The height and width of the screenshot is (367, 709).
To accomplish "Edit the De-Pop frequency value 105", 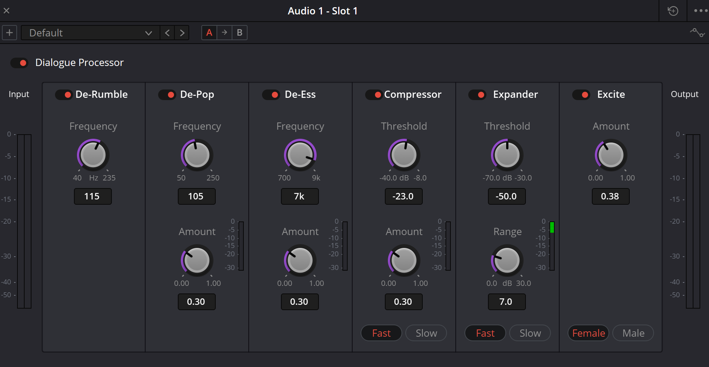I will click(x=197, y=196).
